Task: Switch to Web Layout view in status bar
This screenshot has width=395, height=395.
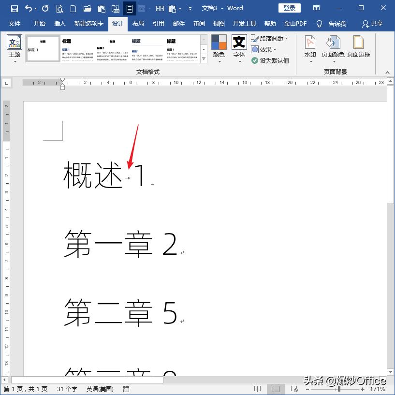Action: 293,389
